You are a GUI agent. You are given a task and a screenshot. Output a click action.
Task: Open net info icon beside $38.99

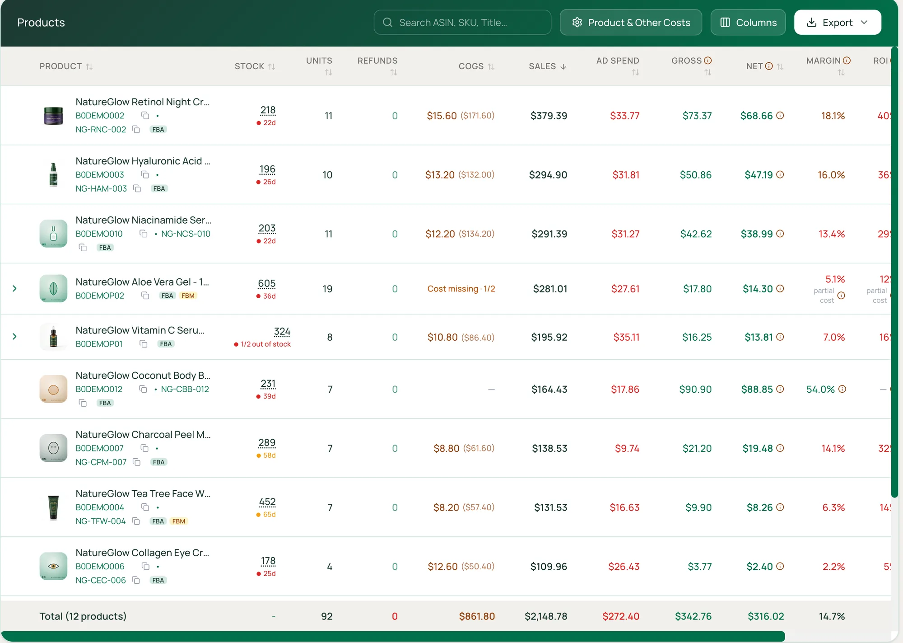pyautogui.click(x=780, y=234)
